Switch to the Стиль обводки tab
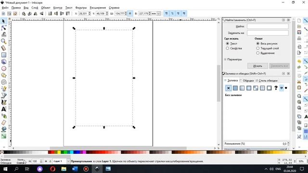Image resolution: width=308 pixels, height=173 pixels. click(x=267, y=81)
